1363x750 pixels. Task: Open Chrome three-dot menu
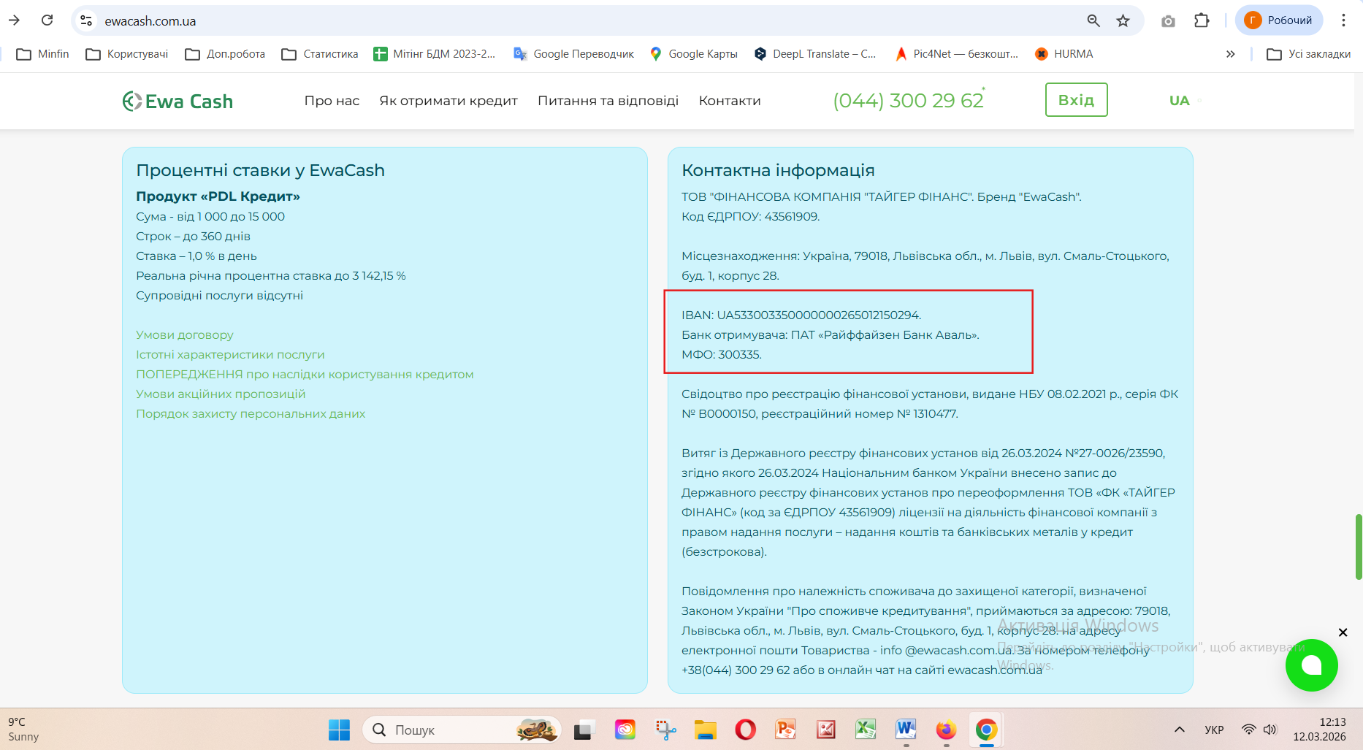coord(1343,20)
